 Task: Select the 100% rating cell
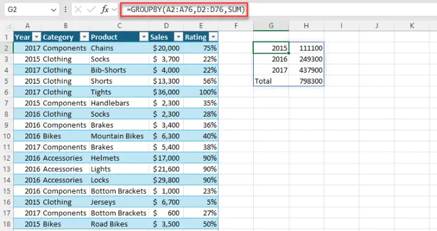tap(201, 92)
